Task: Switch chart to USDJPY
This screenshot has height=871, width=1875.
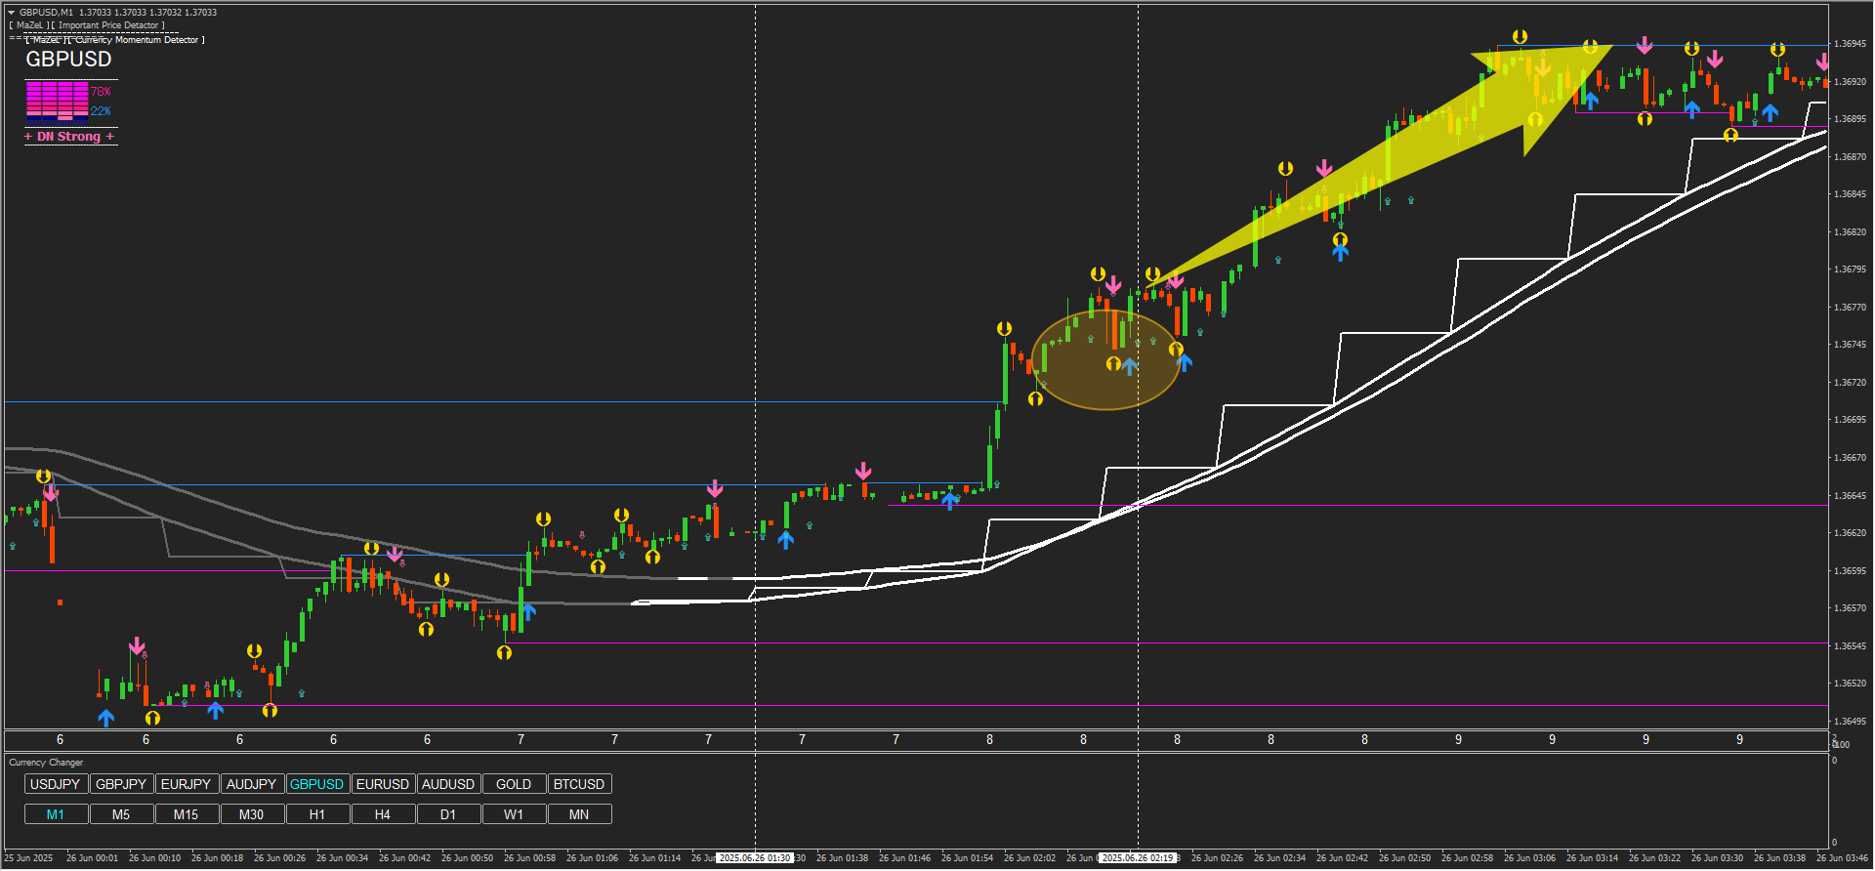Action: (x=56, y=784)
